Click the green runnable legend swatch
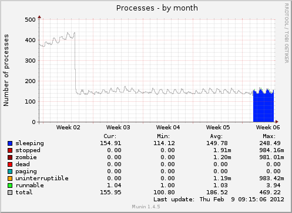292x213 pixels. point(10,185)
